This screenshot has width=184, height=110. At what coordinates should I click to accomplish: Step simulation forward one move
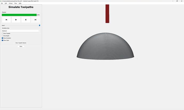(26, 20)
